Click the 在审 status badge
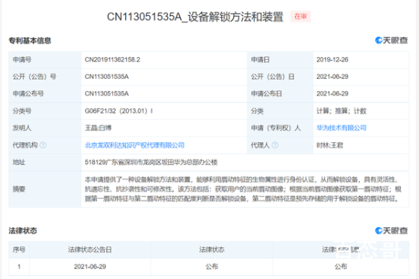Viewport: 419px width, 279px height. [300, 17]
